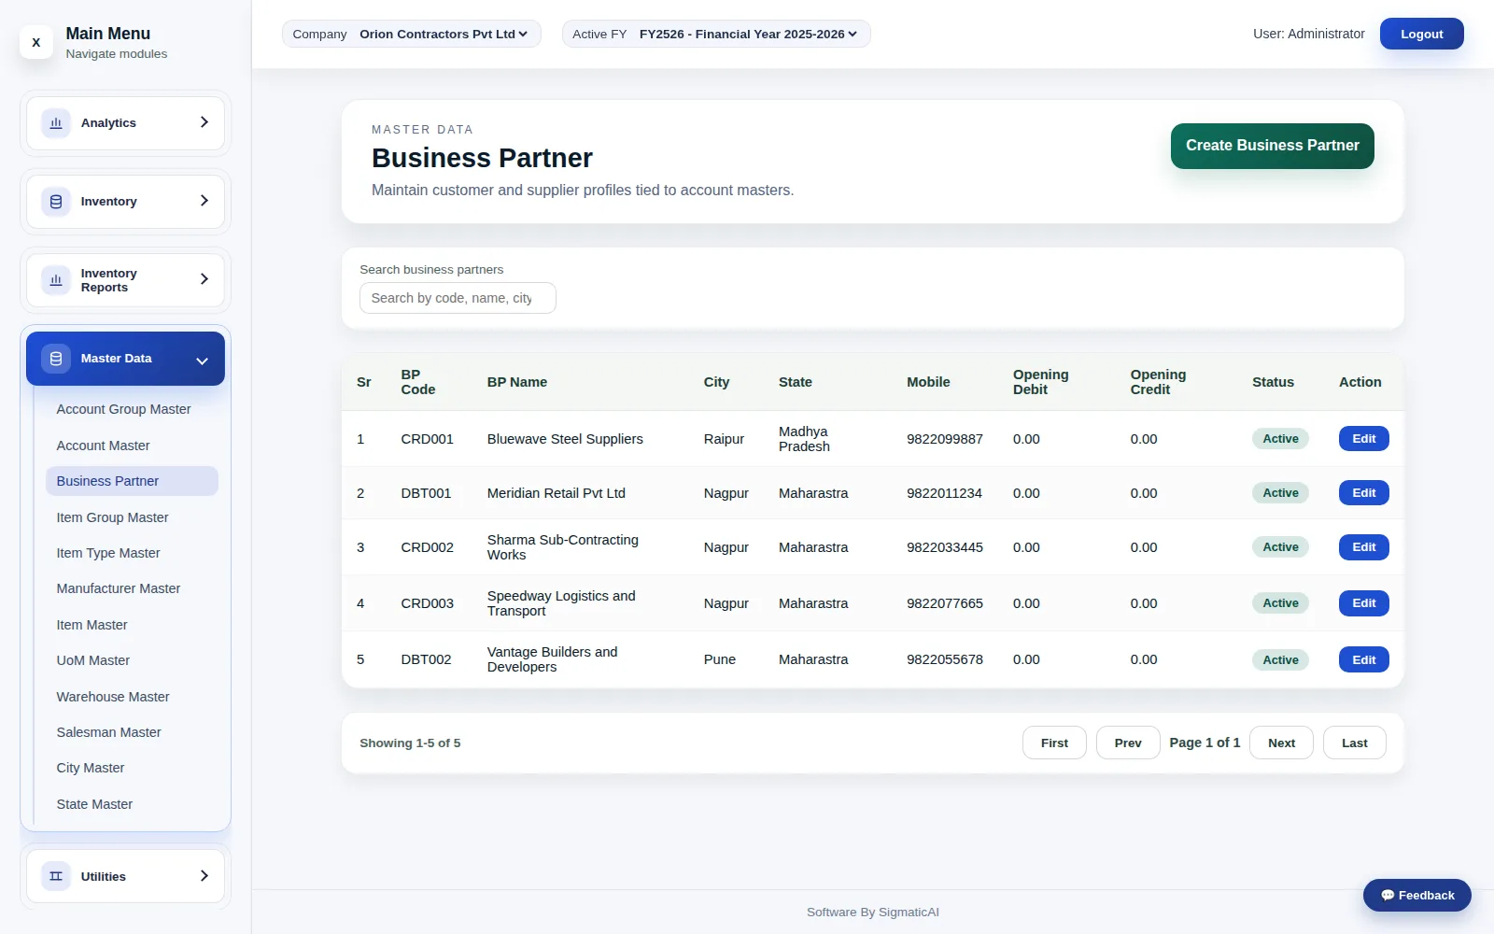Click the Active status for DBT002
Viewport: 1494px width, 934px height.
pos(1280,659)
